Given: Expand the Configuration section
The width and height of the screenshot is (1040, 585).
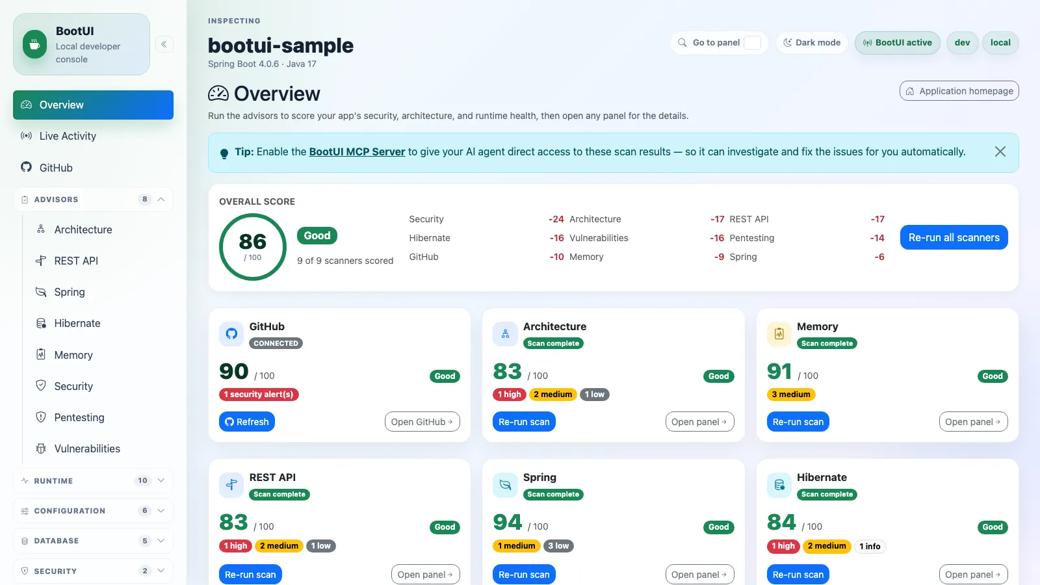Looking at the screenshot, I should point(93,511).
